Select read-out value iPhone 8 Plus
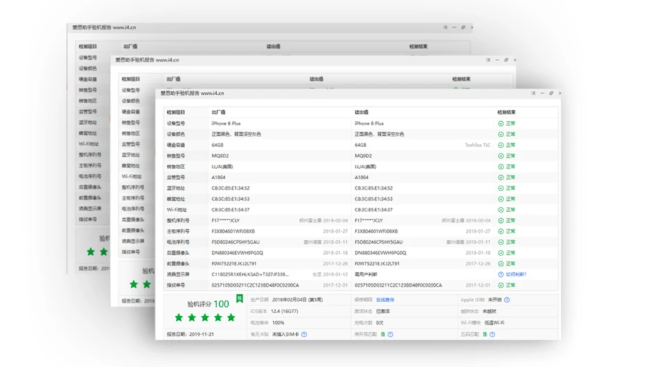 [369, 123]
